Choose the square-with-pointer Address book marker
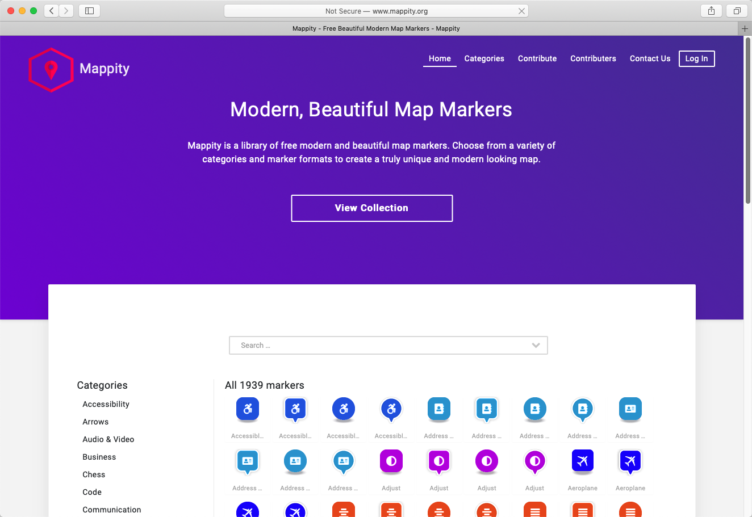Screen dimensions: 752x517 pyautogui.click(x=486, y=410)
